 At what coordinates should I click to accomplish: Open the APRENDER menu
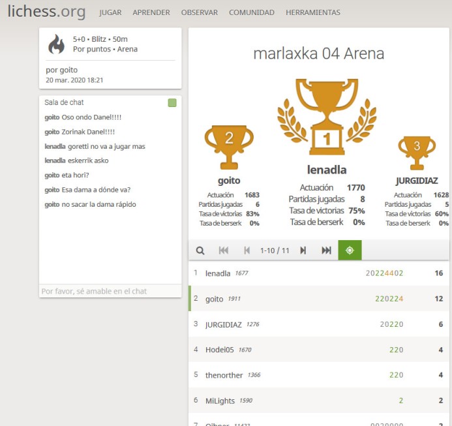coord(151,12)
